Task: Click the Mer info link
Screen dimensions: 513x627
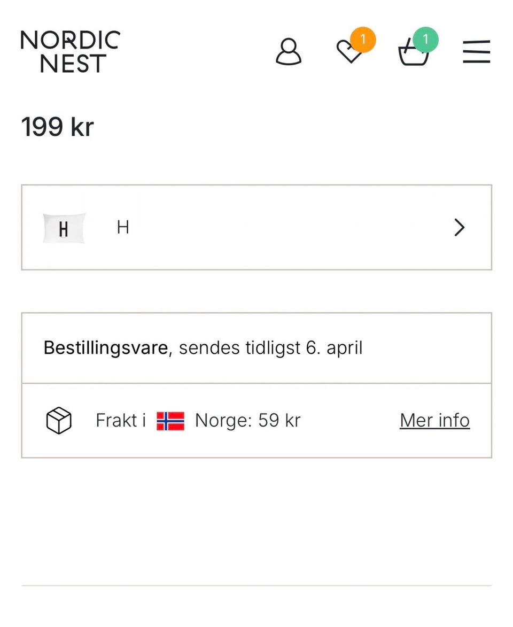Action: [x=434, y=421]
